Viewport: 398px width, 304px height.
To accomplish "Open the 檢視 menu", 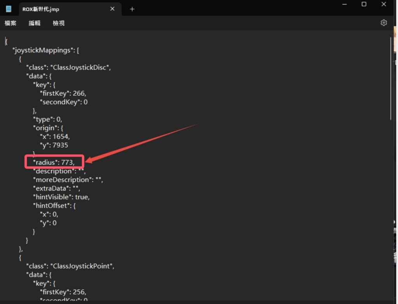I will coord(59,23).
